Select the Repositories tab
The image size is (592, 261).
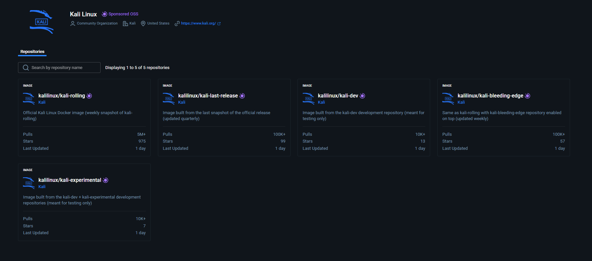pyautogui.click(x=32, y=52)
